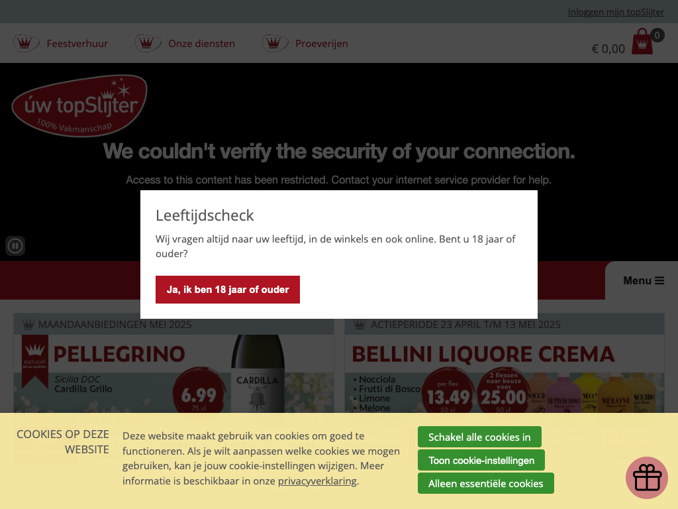Click the gift icon button

(x=647, y=477)
